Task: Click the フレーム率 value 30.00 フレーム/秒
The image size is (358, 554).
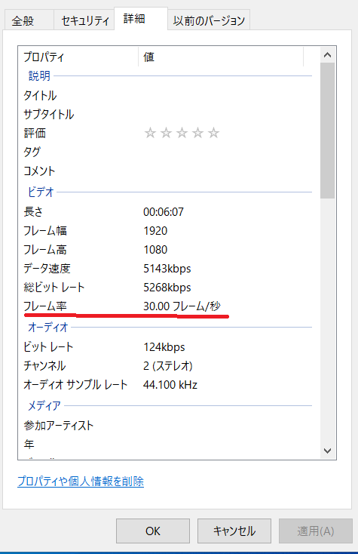Action: [182, 306]
